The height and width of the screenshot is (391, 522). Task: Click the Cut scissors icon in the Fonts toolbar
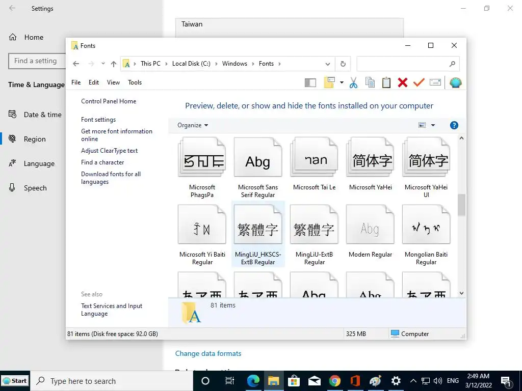click(x=354, y=82)
